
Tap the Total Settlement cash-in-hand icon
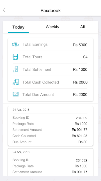pos(15,69)
